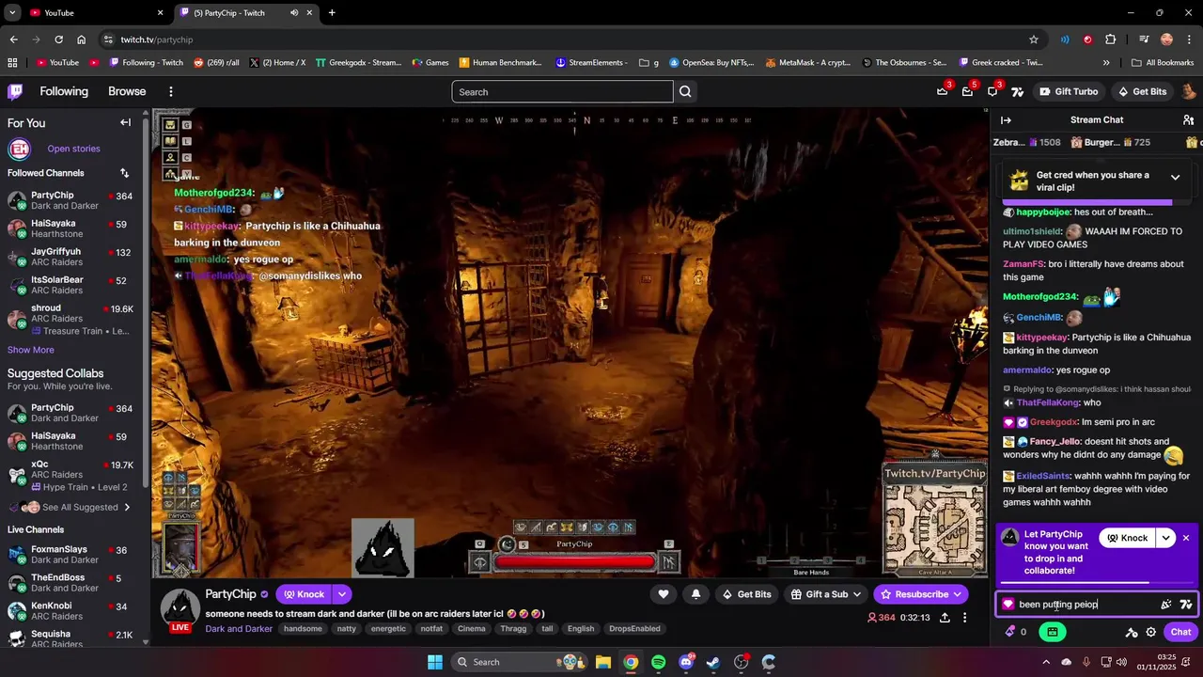Close the collaborate popup
This screenshot has height=677, width=1203.
pyautogui.click(x=1186, y=538)
